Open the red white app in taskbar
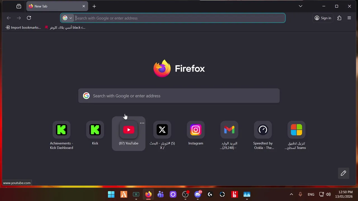The image size is (358, 201). [x=234, y=194]
